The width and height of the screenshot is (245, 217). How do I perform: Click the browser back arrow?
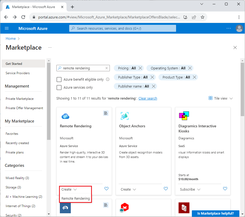click(6, 17)
